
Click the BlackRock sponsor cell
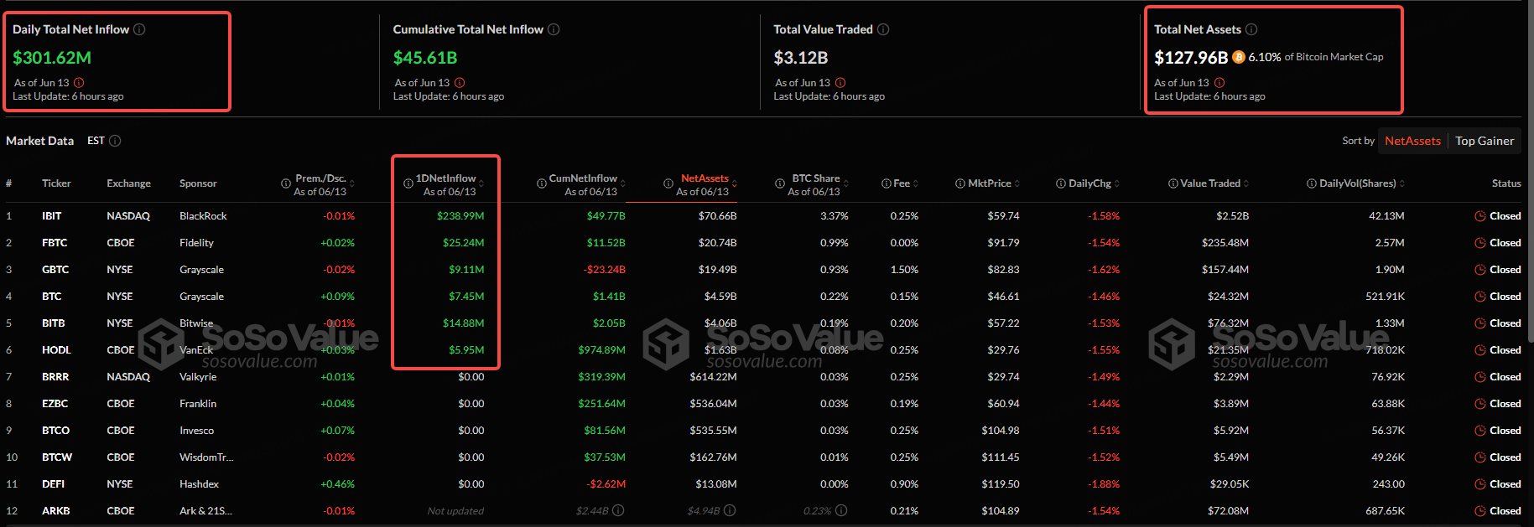coord(203,216)
